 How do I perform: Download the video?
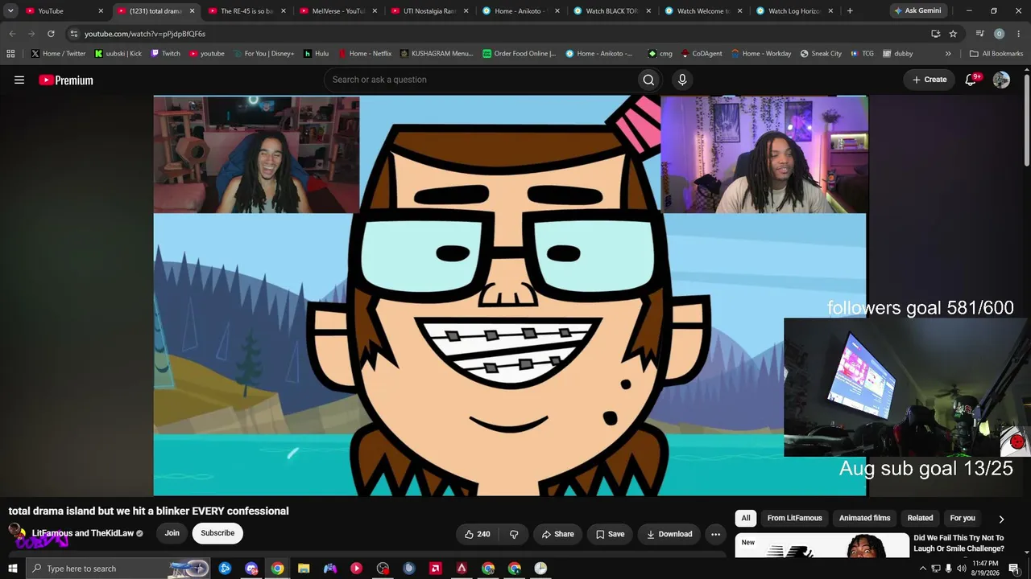click(669, 534)
